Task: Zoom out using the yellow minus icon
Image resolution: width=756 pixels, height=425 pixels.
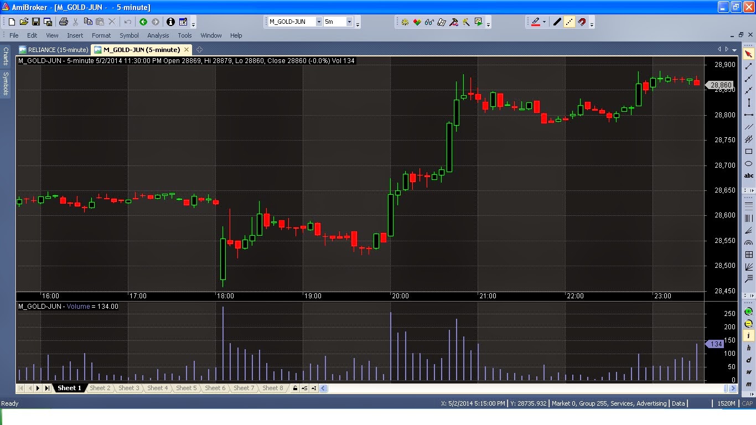Action: (748, 323)
